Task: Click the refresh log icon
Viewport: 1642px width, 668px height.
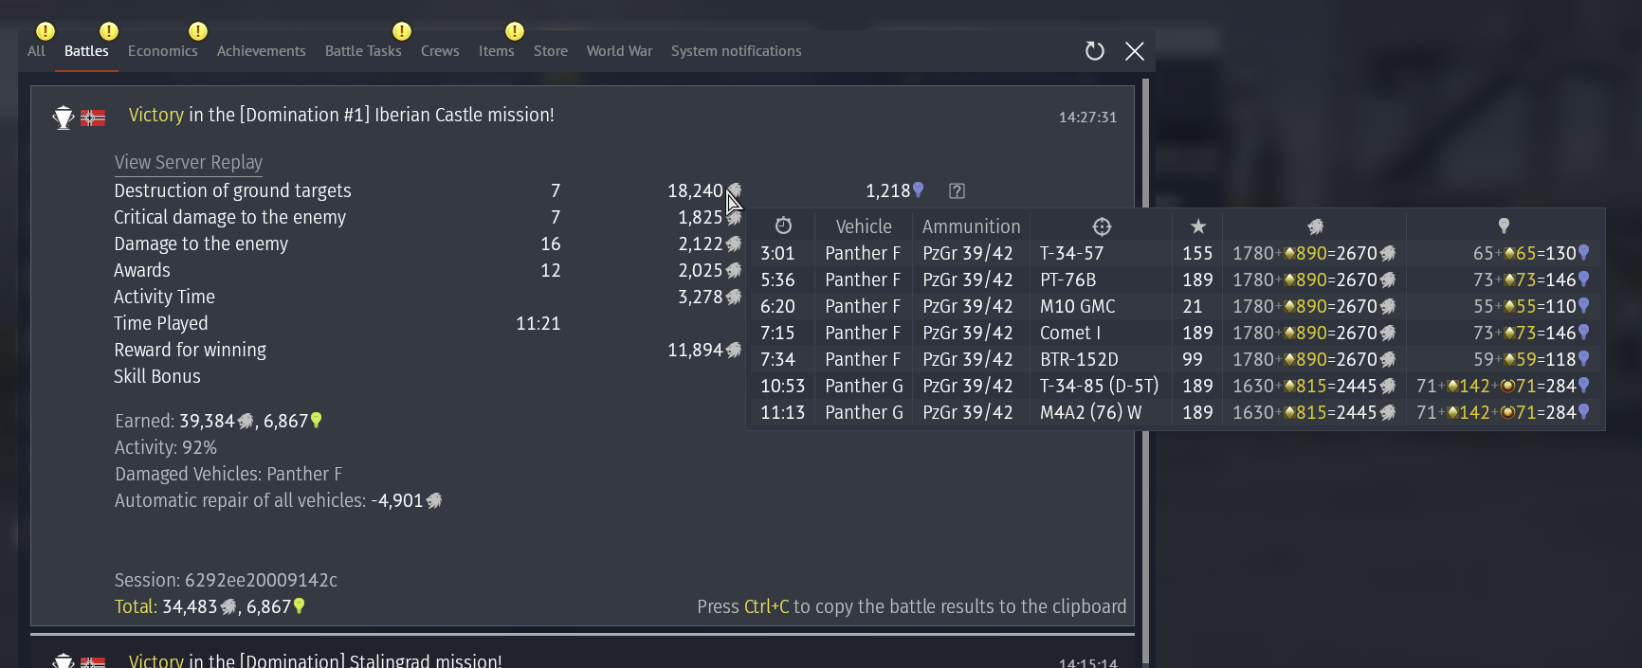Action: click(x=1095, y=51)
